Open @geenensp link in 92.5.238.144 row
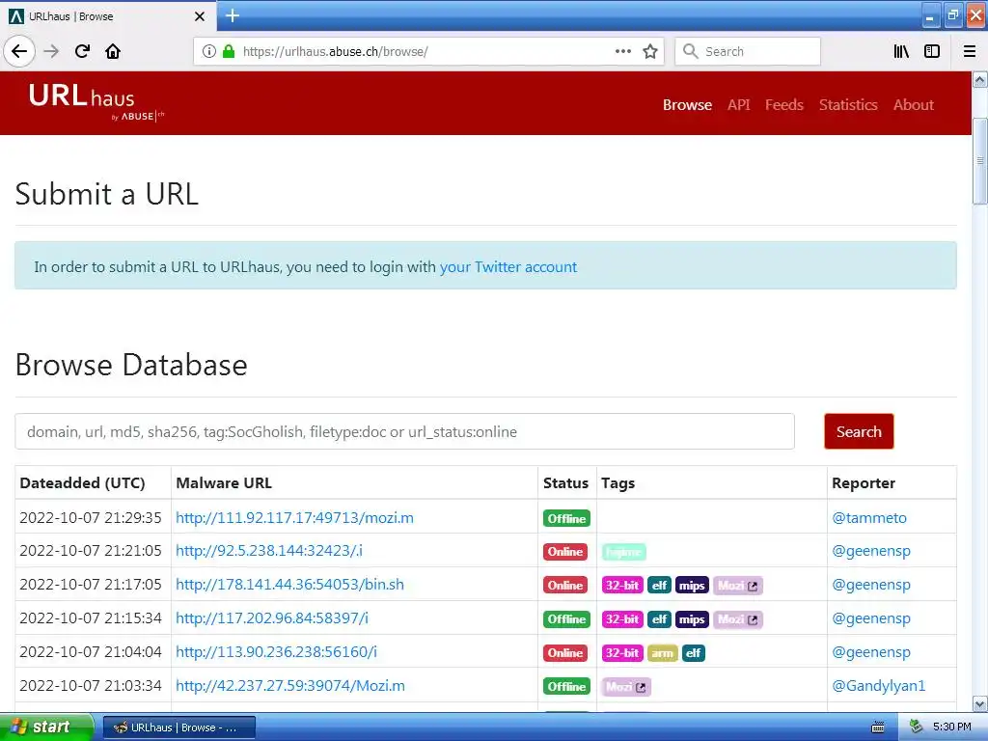The width and height of the screenshot is (988, 741). coord(871,551)
